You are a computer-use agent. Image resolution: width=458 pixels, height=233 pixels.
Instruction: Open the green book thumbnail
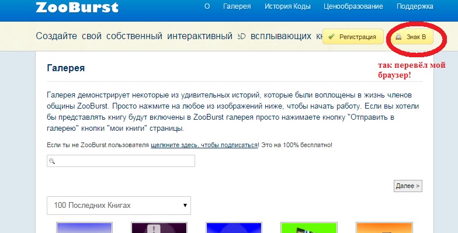(309, 228)
